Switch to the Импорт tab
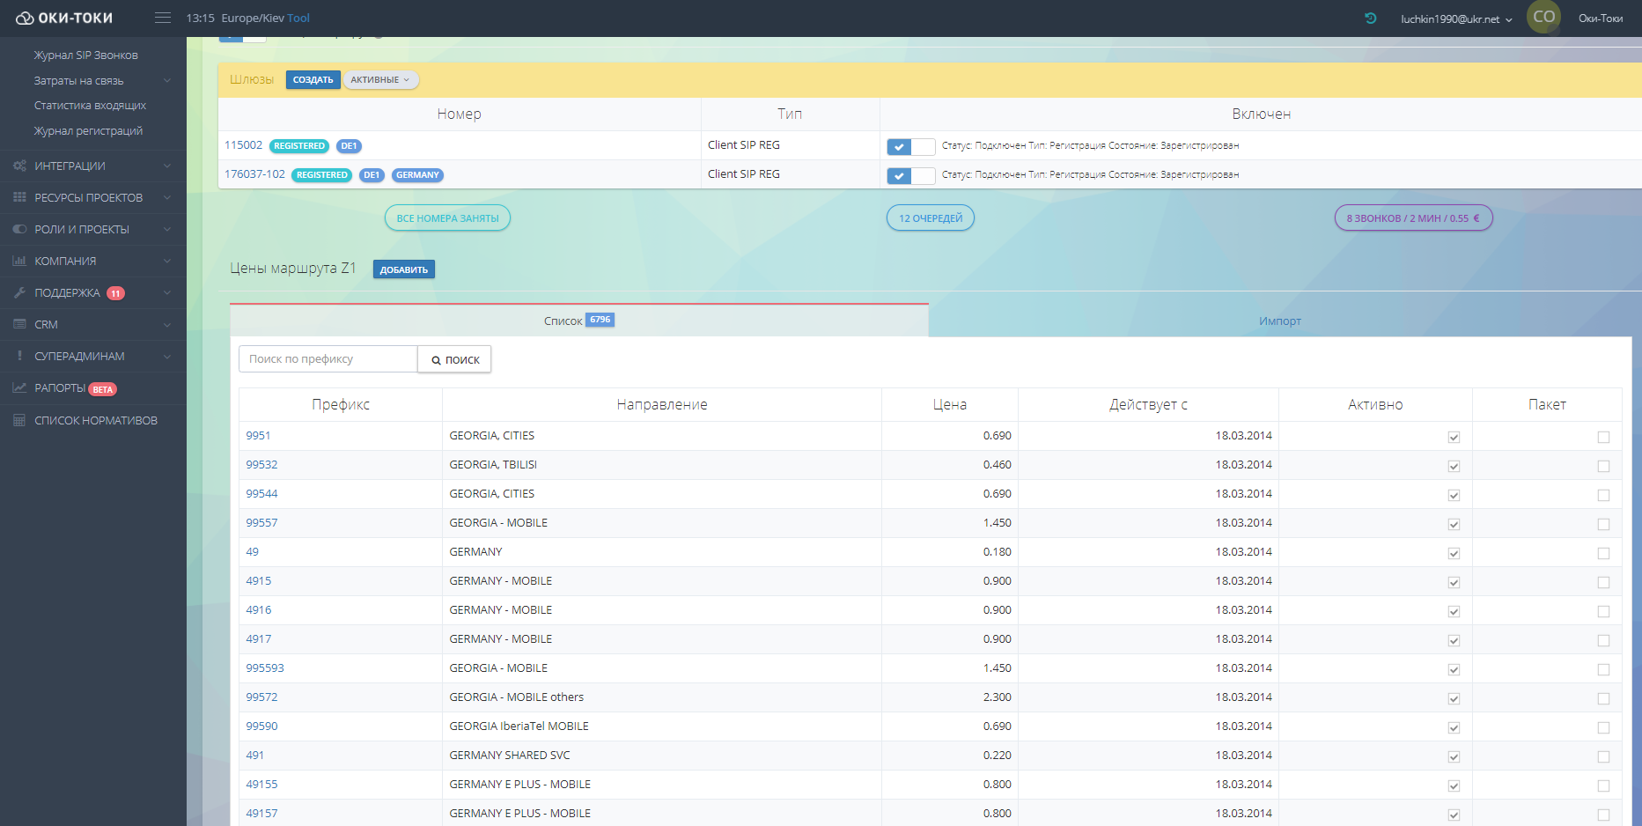 [1279, 321]
